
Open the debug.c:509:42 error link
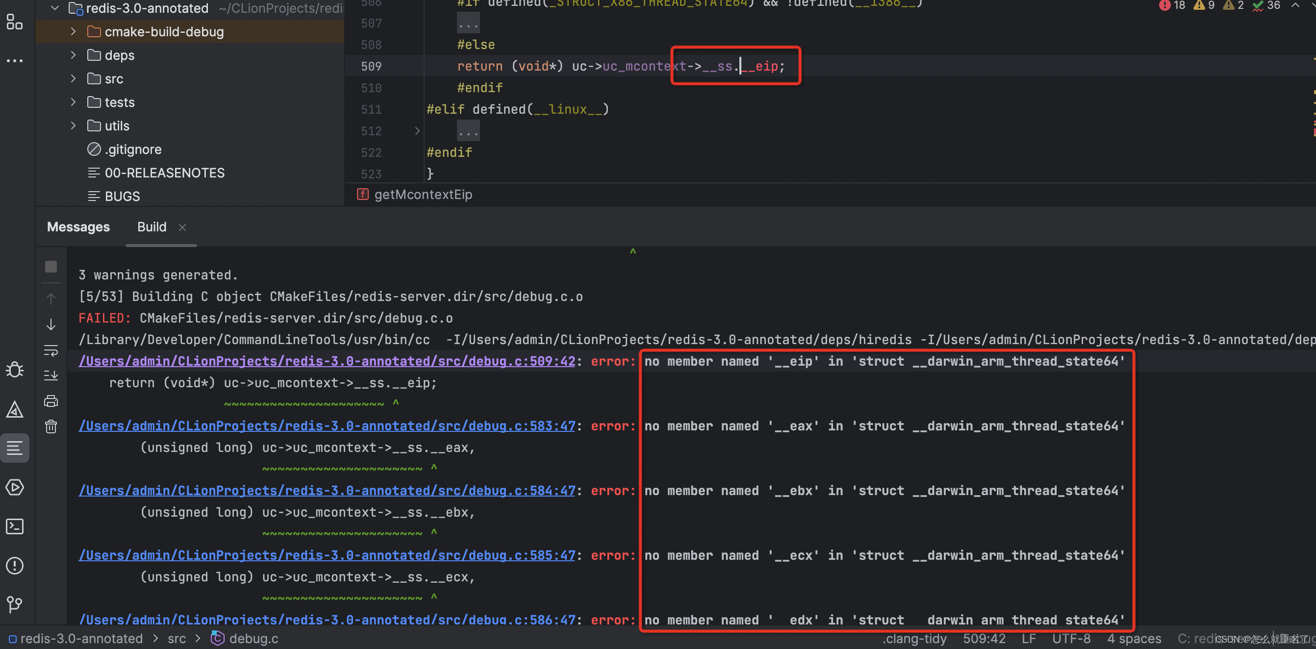tap(327, 362)
